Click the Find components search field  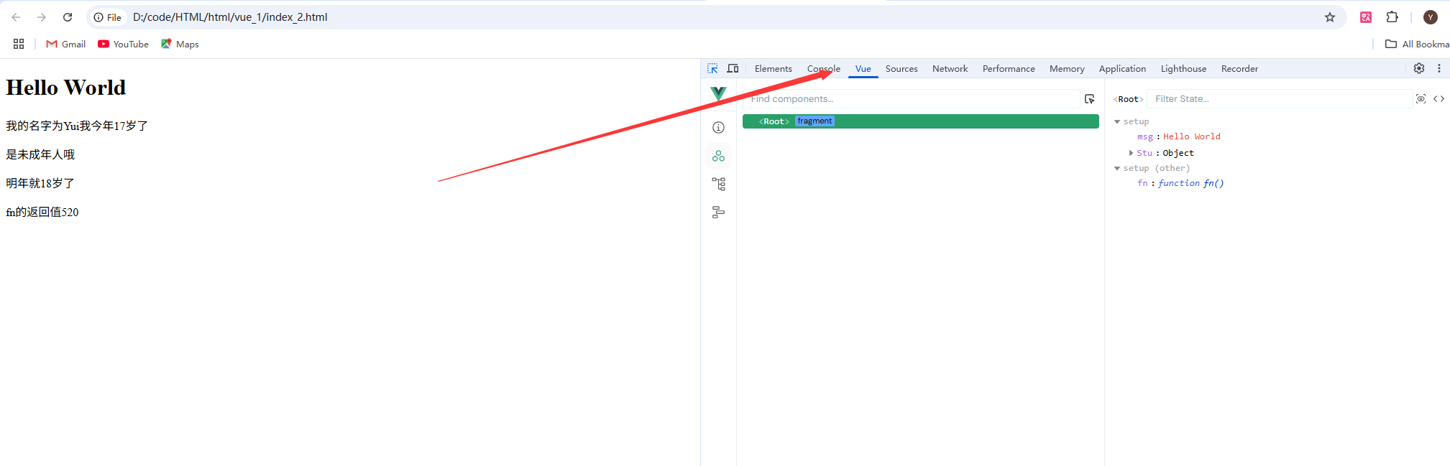point(912,99)
